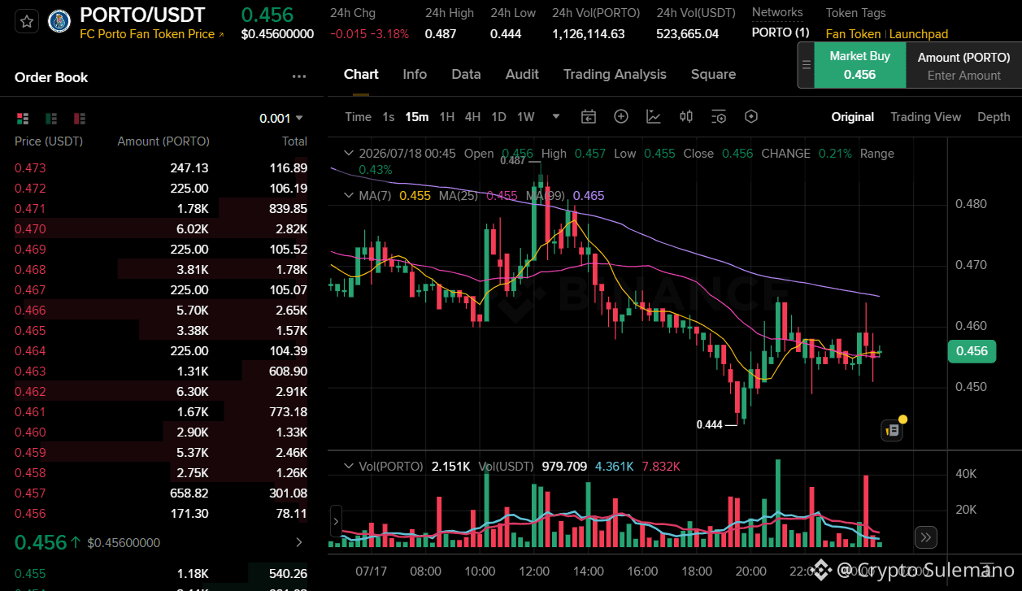Select the 1W time interval

coord(526,116)
